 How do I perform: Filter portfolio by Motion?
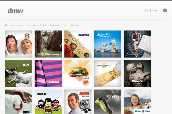pos(44,25)
